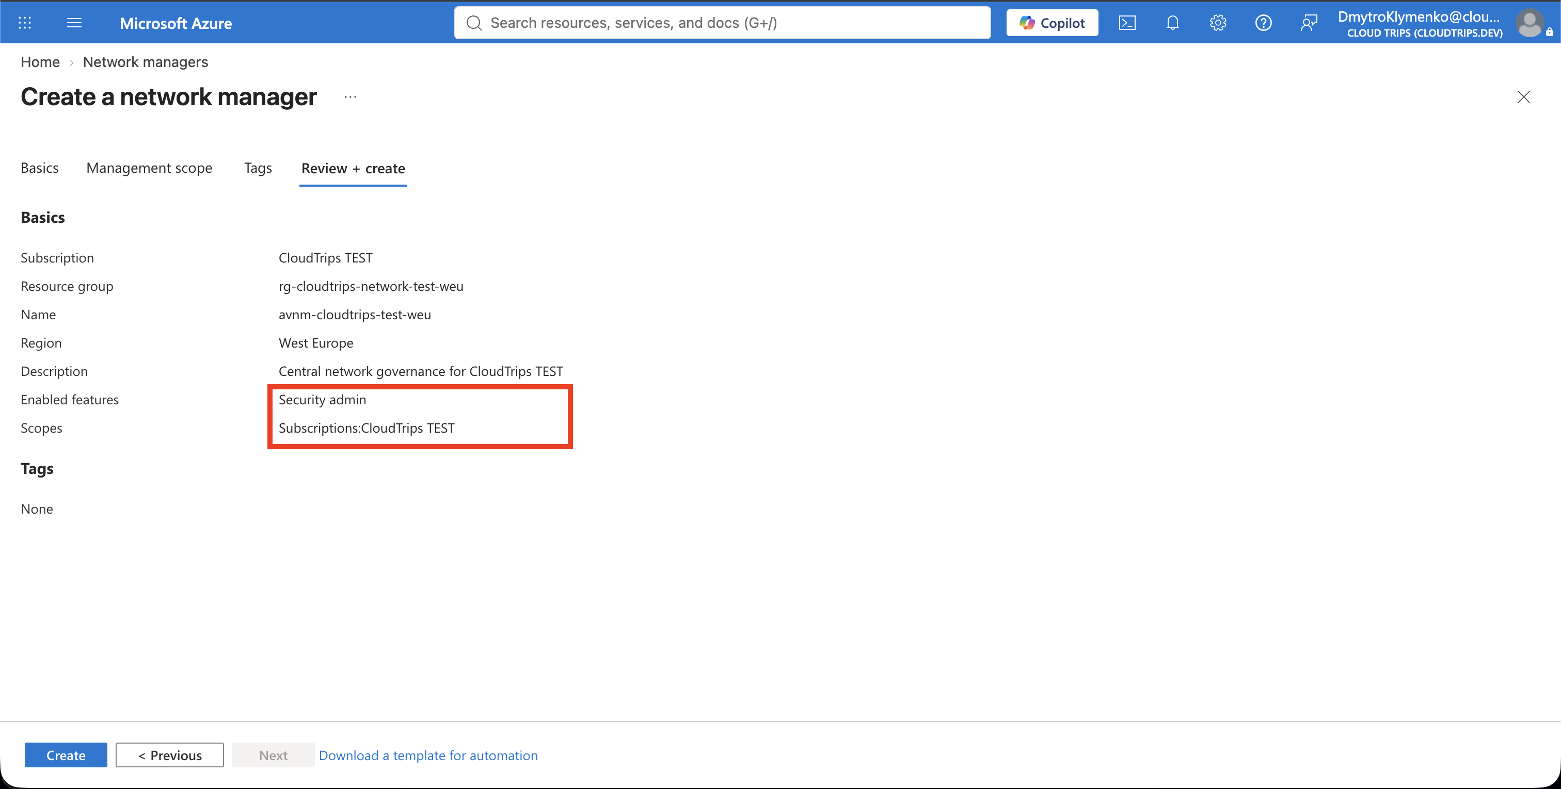Close the Create a network manager blade
This screenshot has width=1561, height=789.
1523,97
